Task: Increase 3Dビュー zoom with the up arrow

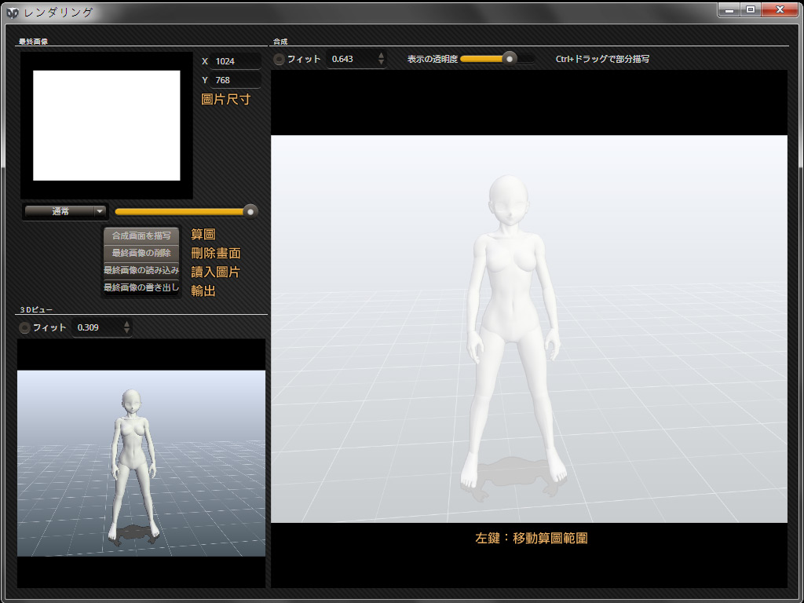Action: [127, 323]
